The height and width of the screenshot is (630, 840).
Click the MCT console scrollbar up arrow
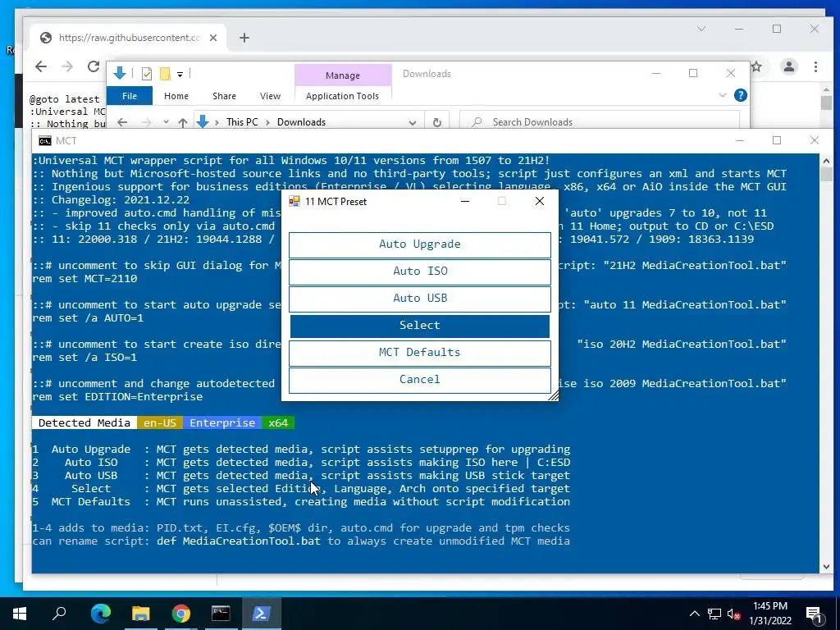tap(826, 161)
